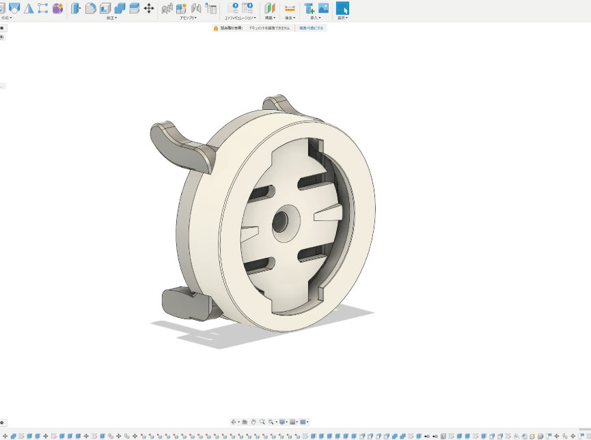Open the 修正 (Modify) dropdown menu
Viewport: 591px width, 440px height.
111,18
